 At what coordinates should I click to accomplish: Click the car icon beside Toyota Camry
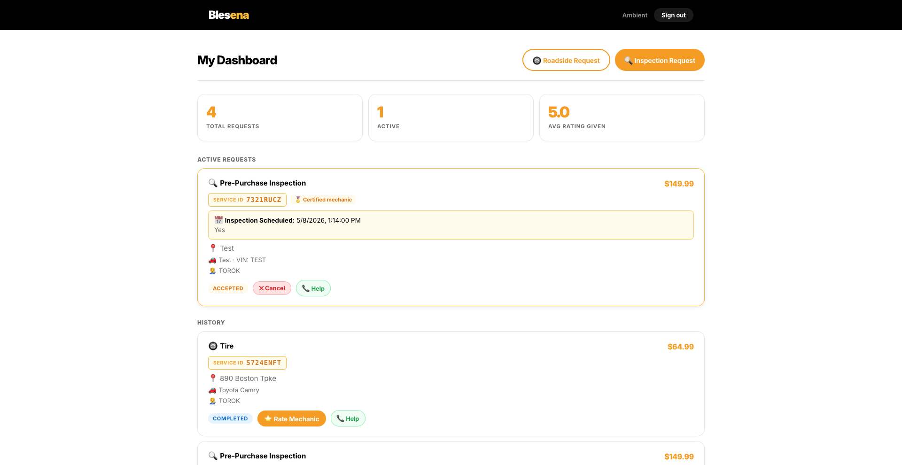point(212,390)
